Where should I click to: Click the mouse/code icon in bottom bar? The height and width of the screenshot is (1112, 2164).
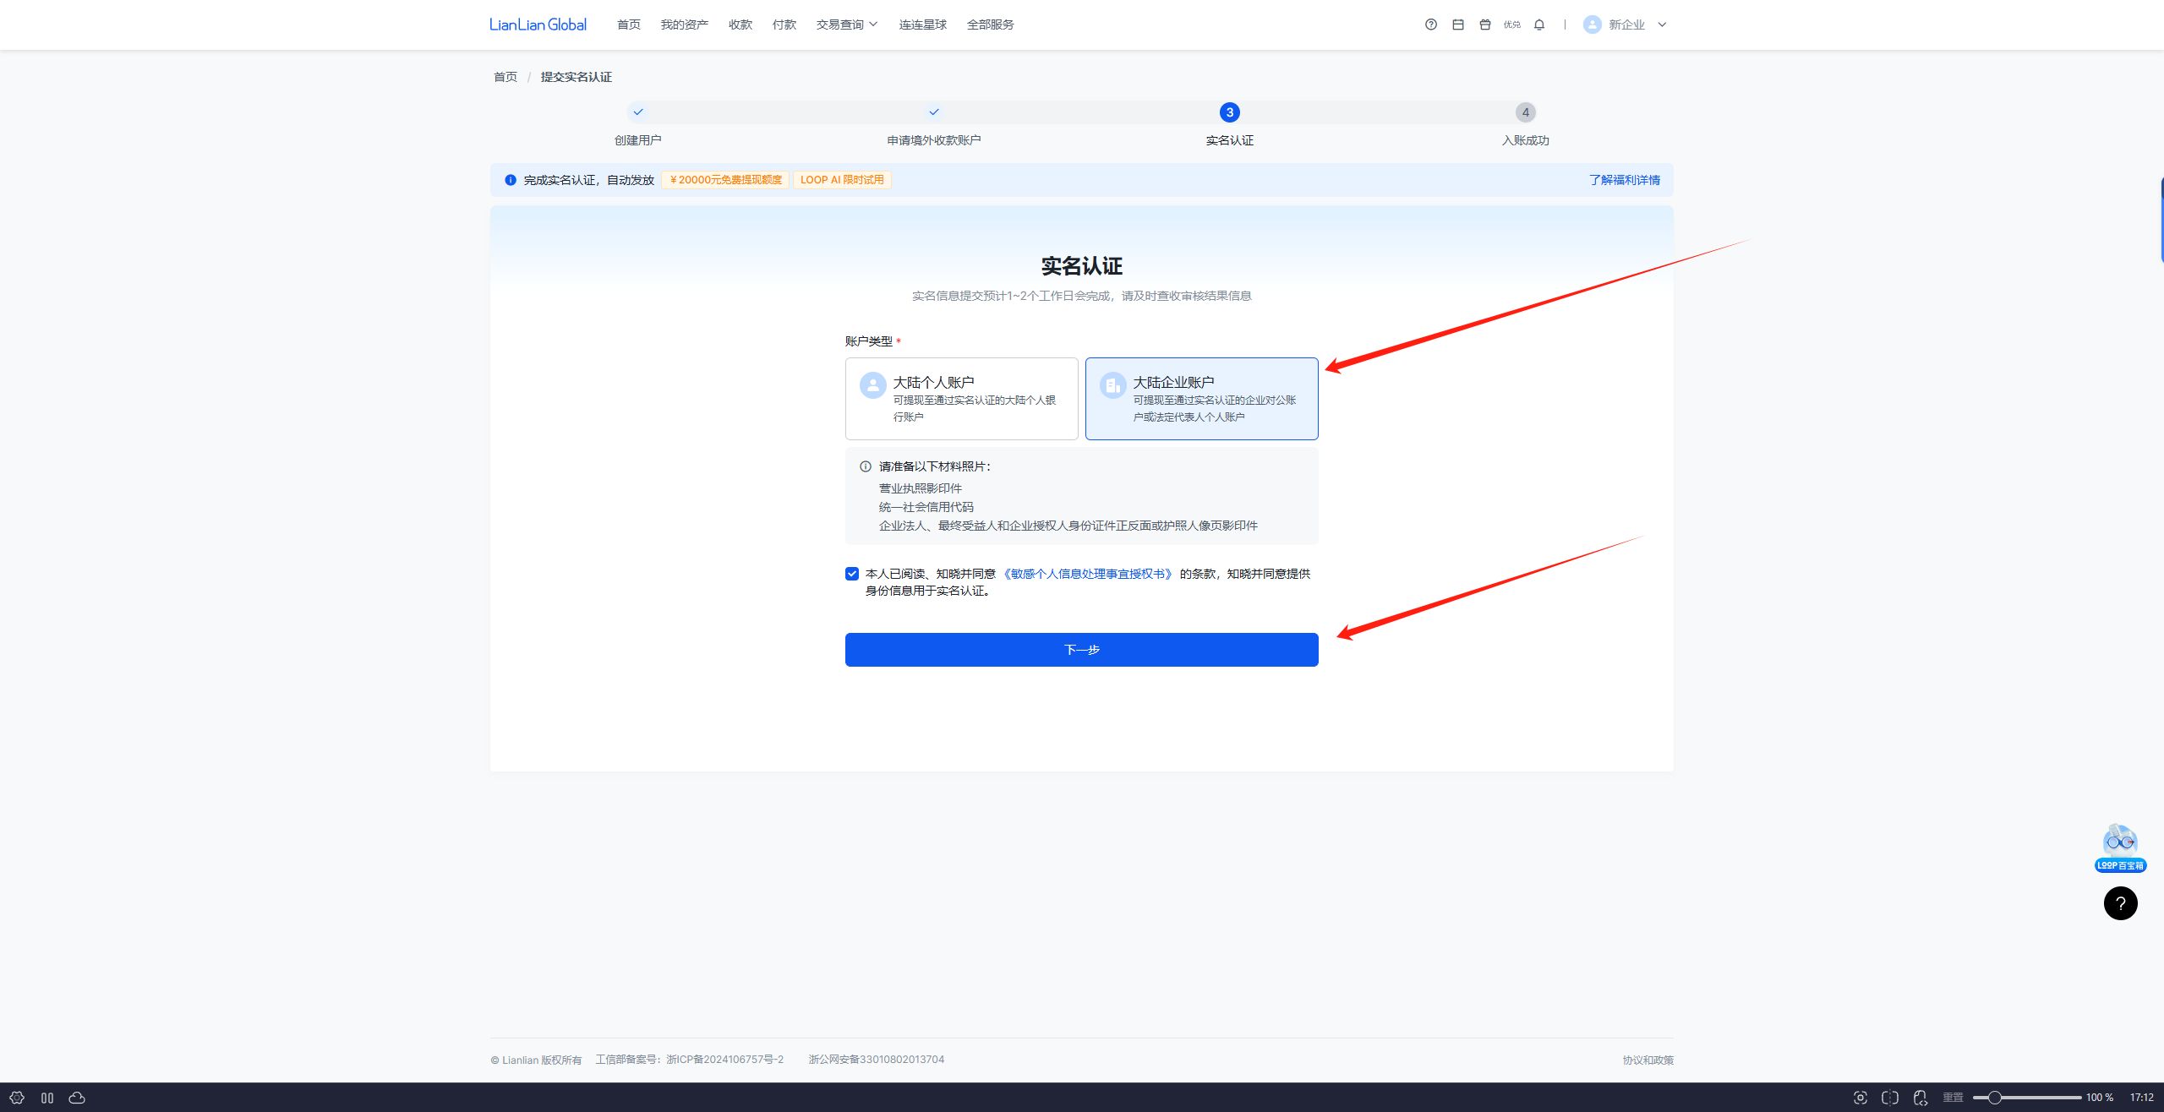coord(1921,1098)
